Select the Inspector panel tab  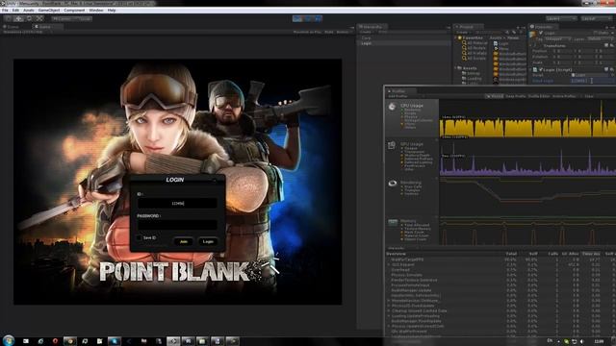point(544,27)
